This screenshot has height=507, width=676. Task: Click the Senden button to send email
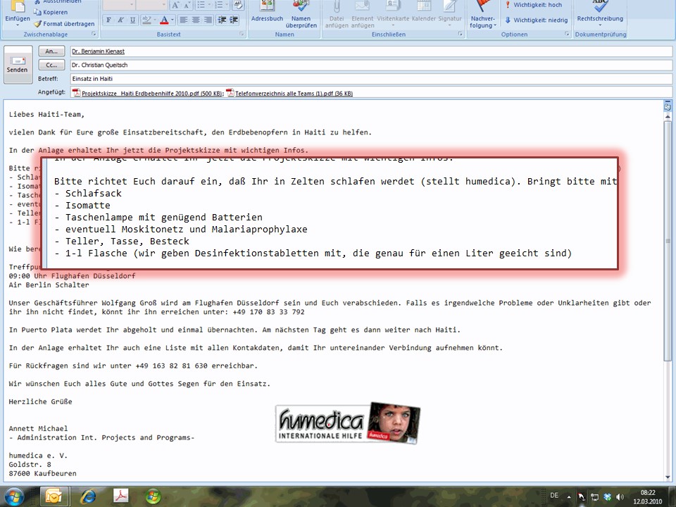coord(18,65)
